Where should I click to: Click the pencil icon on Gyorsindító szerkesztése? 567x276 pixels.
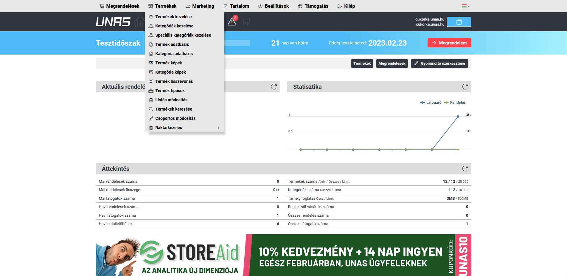[416, 63]
